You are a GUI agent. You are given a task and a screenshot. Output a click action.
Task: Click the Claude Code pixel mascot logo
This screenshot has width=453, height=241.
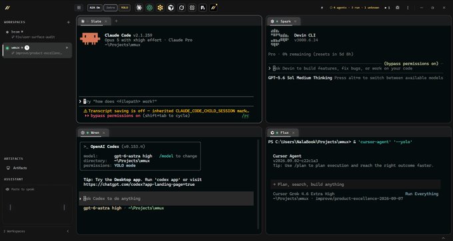click(x=90, y=39)
